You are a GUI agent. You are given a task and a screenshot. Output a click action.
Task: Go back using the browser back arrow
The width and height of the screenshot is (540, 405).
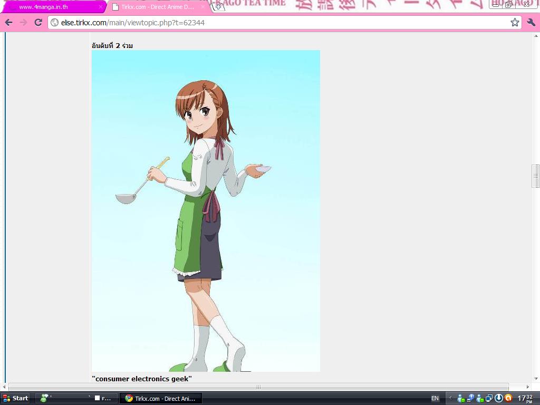pyautogui.click(x=8, y=23)
